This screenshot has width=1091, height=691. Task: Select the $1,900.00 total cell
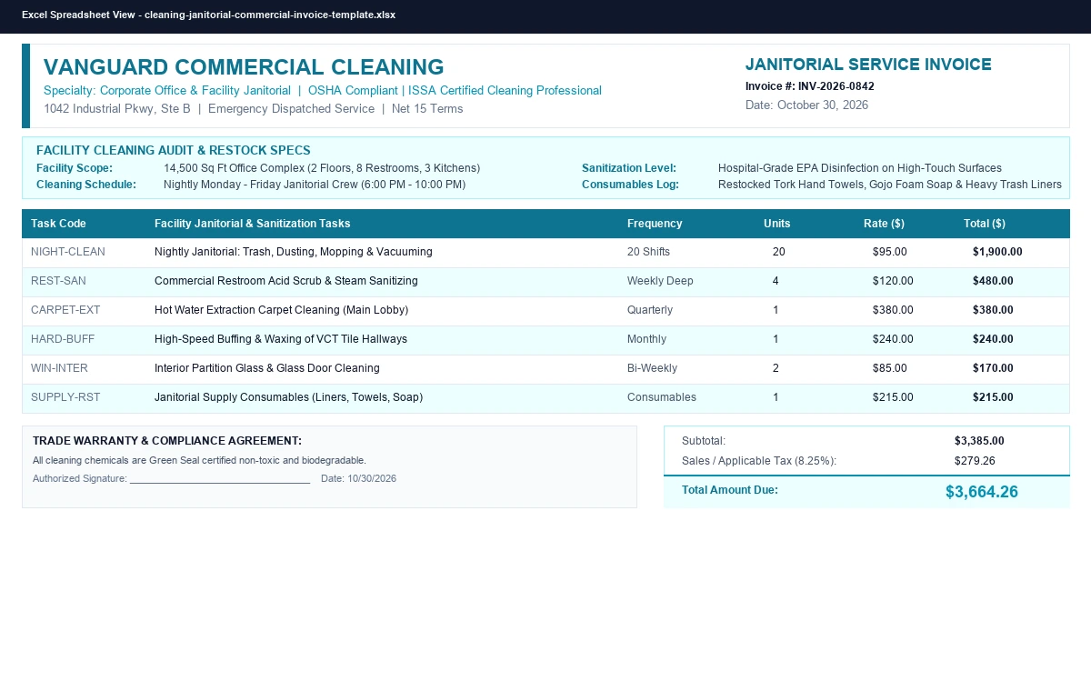coord(997,252)
